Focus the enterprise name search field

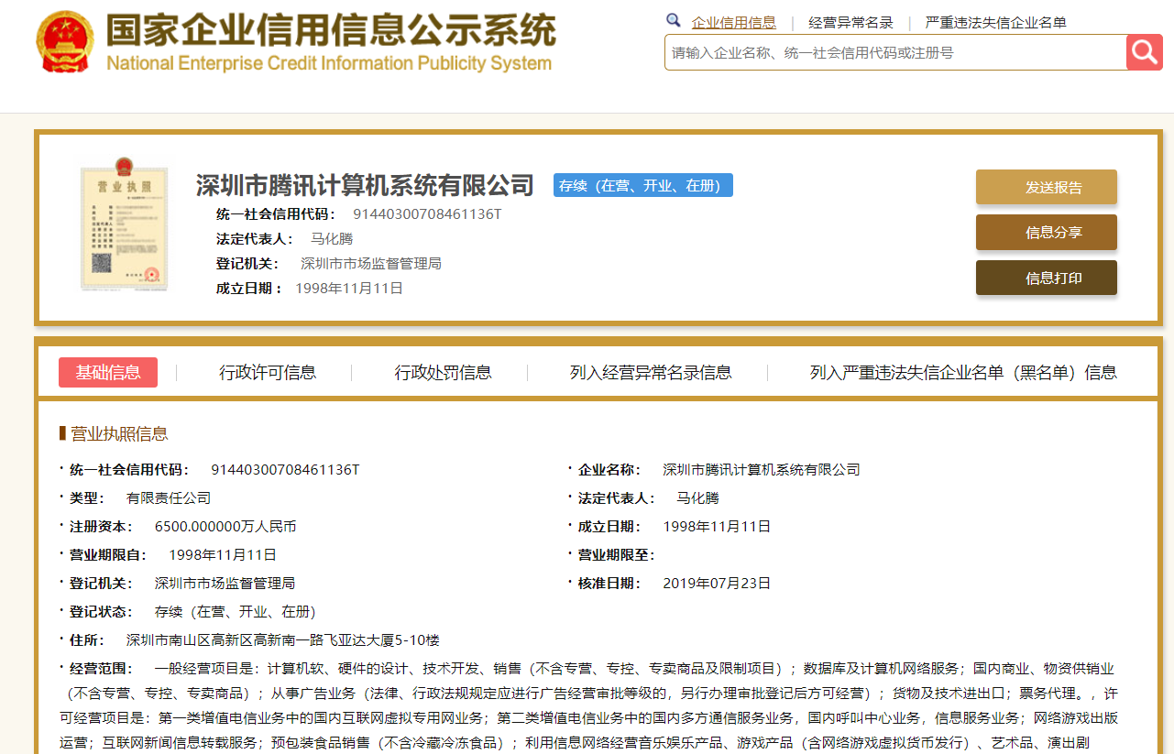pyautogui.click(x=895, y=52)
